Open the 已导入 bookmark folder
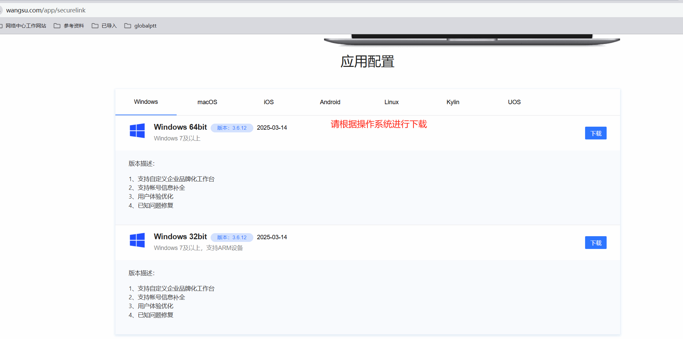The height and width of the screenshot is (339, 683). [x=104, y=26]
